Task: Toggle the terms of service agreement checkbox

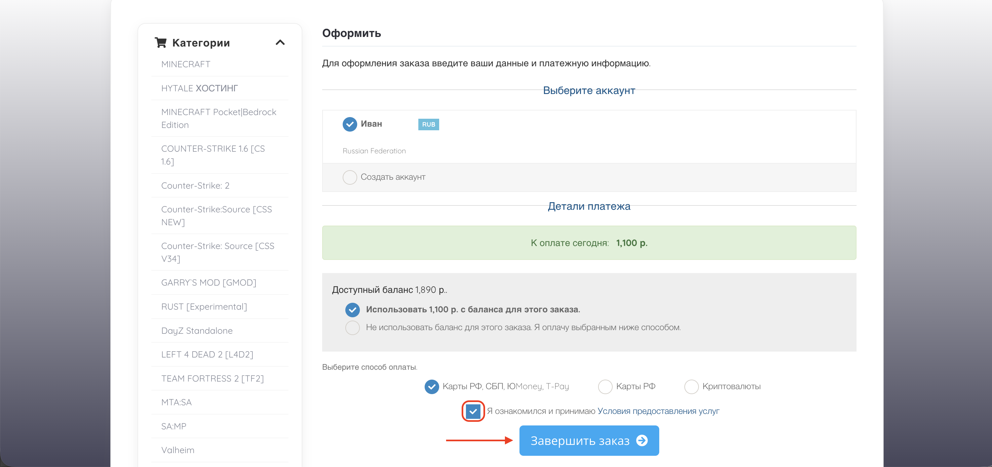Action: click(x=473, y=411)
